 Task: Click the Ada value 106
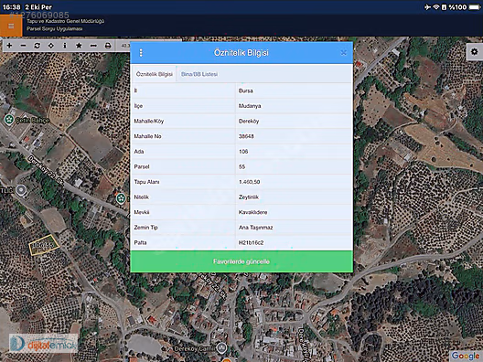click(243, 152)
